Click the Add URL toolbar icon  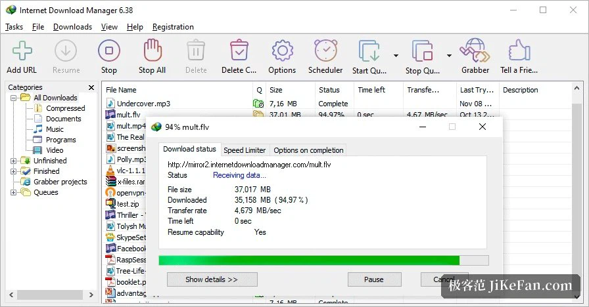tap(22, 51)
